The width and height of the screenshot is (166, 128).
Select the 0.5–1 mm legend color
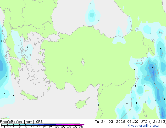[10, 125]
